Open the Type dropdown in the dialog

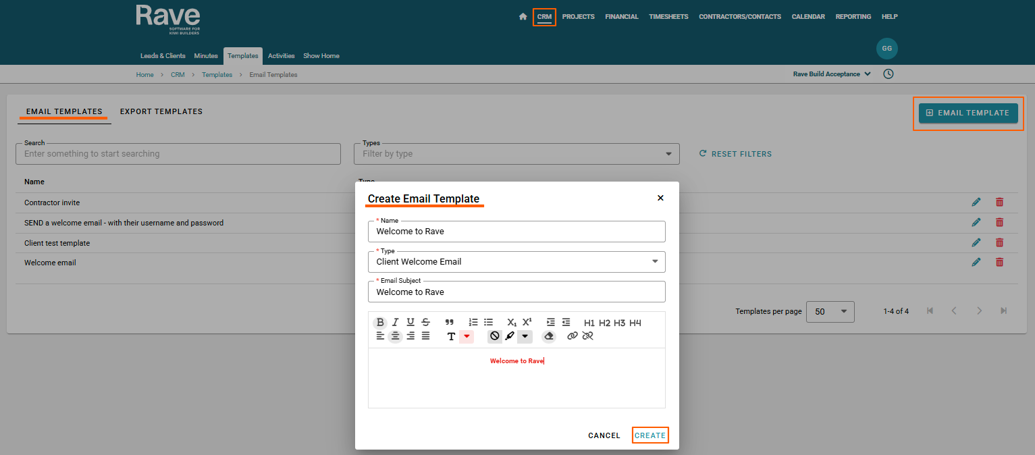point(516,262)
